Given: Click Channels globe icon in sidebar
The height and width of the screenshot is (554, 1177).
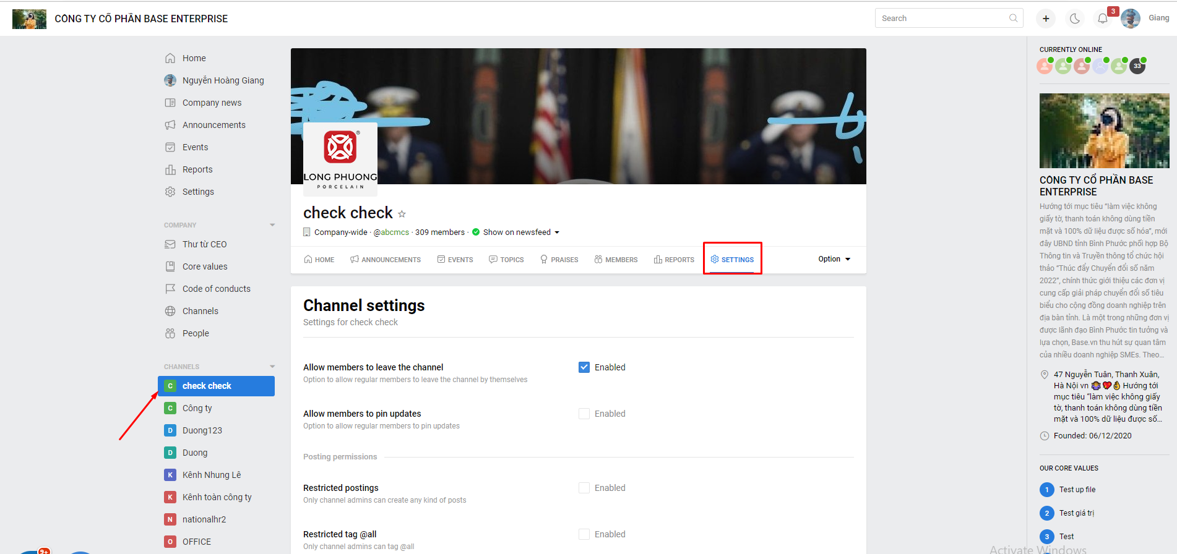Looking at the screenshot, I should coord(170,311).
